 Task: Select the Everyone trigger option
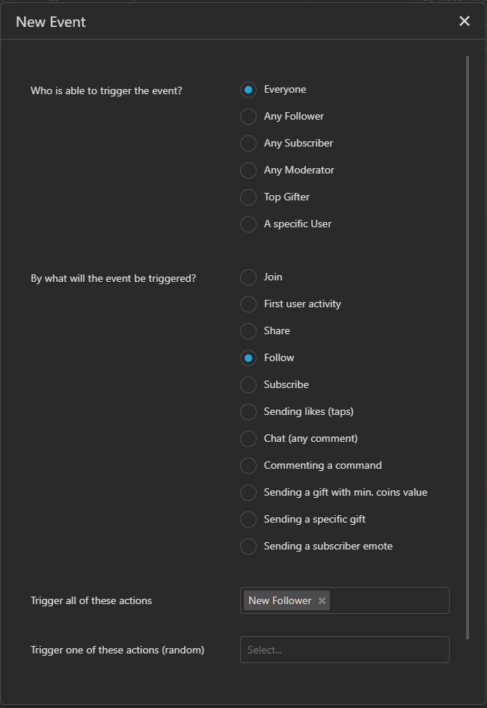coord(248,89)
